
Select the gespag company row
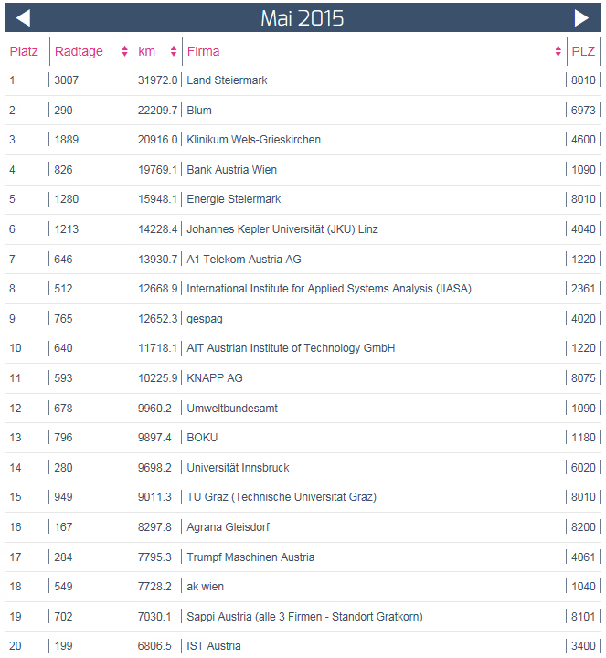204,319
